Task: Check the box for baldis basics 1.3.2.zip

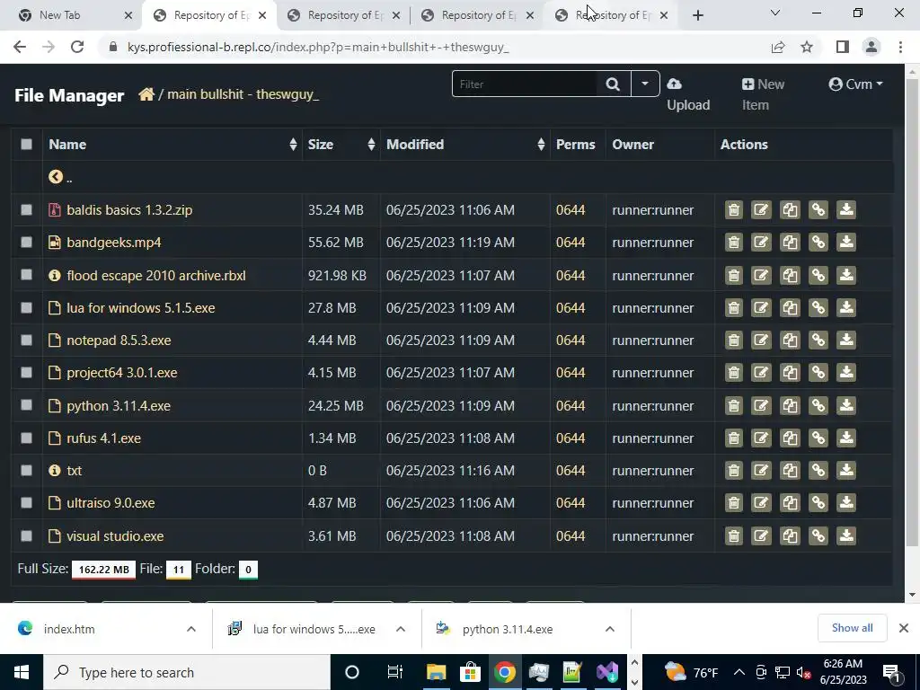Action: coord(26,209)
